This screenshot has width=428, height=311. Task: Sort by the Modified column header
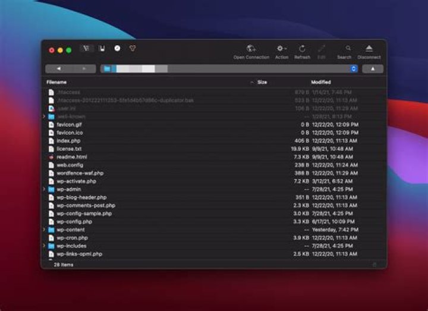320,82
